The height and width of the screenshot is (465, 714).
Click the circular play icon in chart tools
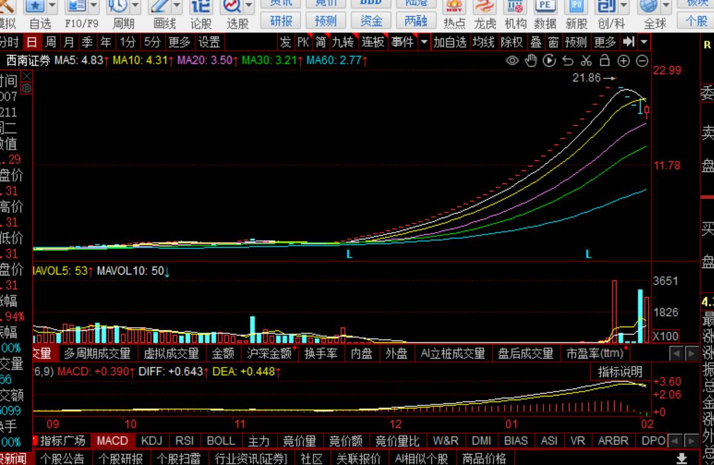549,61
